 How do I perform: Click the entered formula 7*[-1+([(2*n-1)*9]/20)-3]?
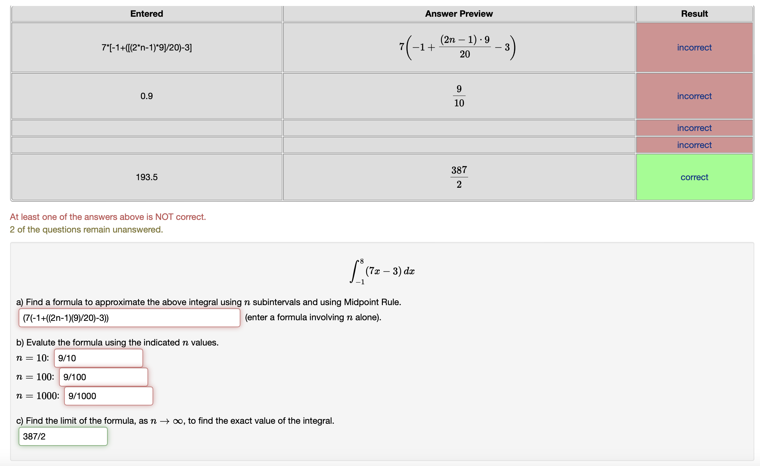pyautogui.click(x=146, y=47)
